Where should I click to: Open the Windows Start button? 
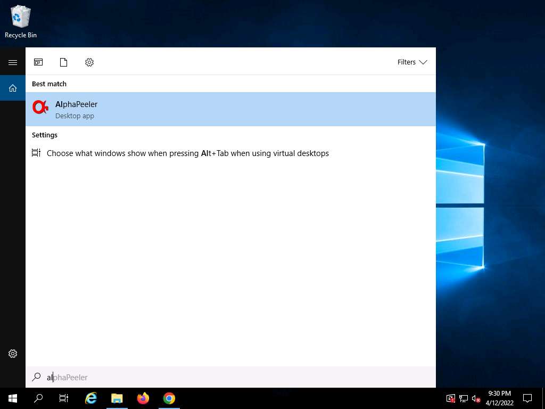13,398
